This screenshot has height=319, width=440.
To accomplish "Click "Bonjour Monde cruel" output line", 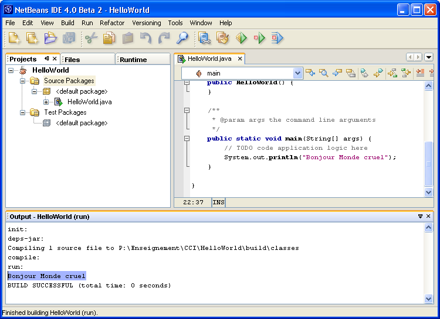I will (46, 276).
